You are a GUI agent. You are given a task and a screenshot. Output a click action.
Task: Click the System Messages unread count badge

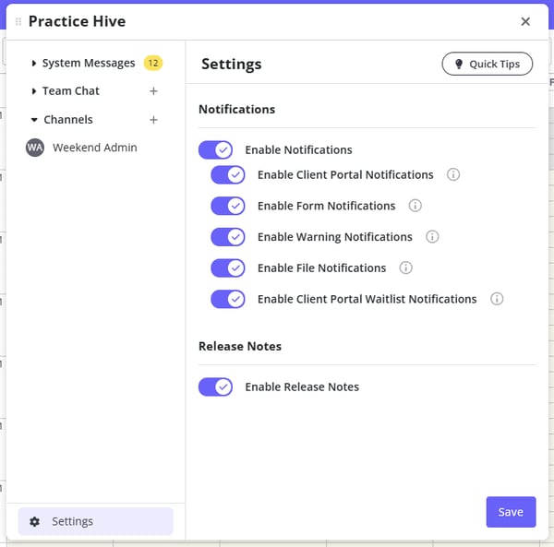[x=152, y=64]
